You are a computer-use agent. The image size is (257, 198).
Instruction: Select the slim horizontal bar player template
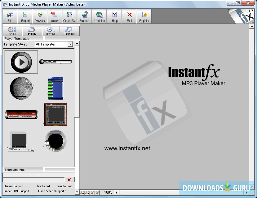click(x=56, y=62)
